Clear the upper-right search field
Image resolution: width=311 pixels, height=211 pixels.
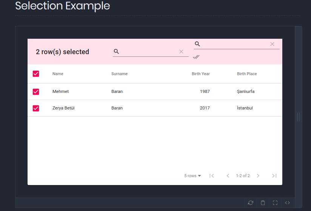coord(272,44)
